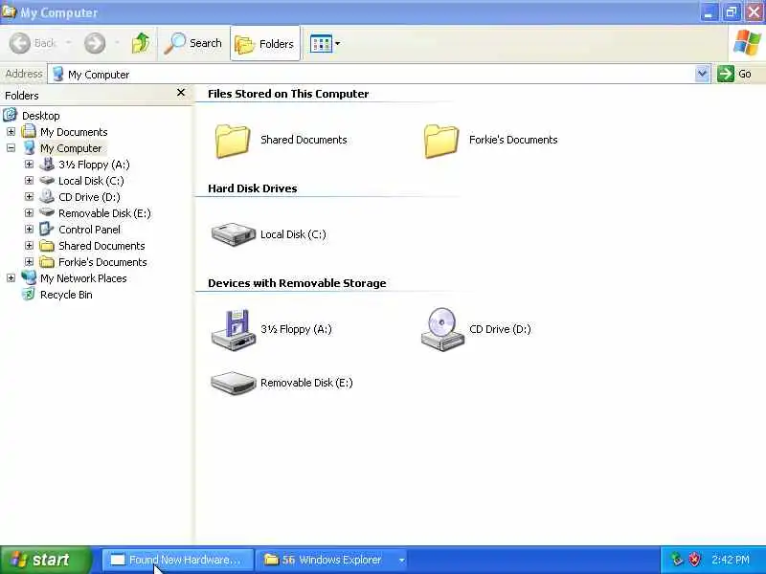This screenshot has height=574, width=766.
Task: Click the My Computer title bar icon
Action: (x=9, y=11)
